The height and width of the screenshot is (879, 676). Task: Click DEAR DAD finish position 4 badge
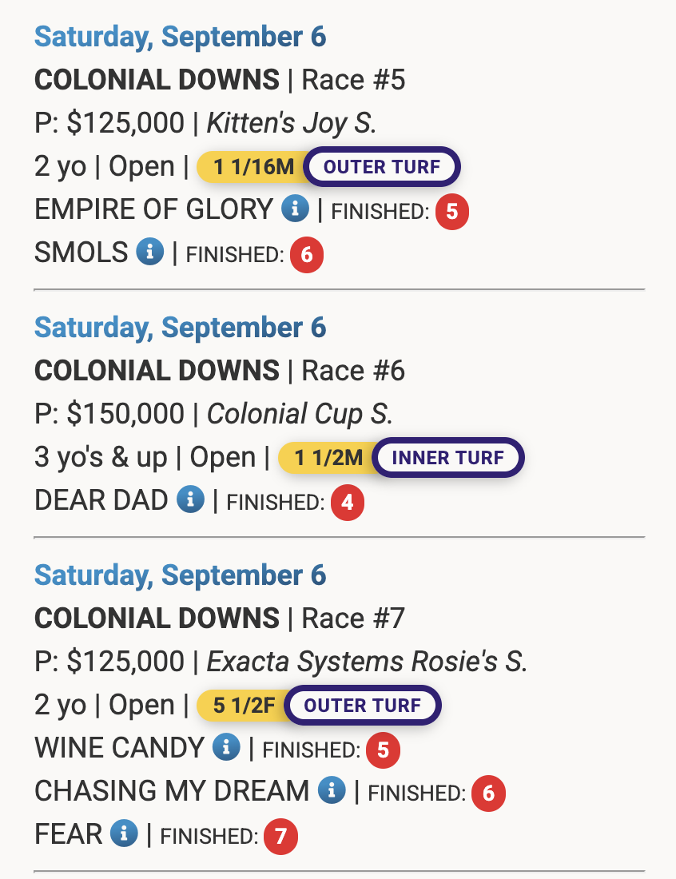[x=348, y=503]
